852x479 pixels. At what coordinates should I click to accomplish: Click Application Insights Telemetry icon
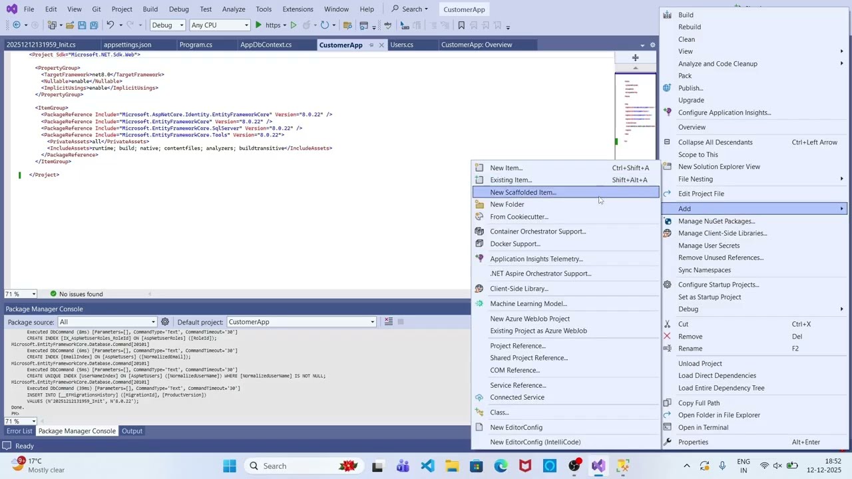pos(479,259)
